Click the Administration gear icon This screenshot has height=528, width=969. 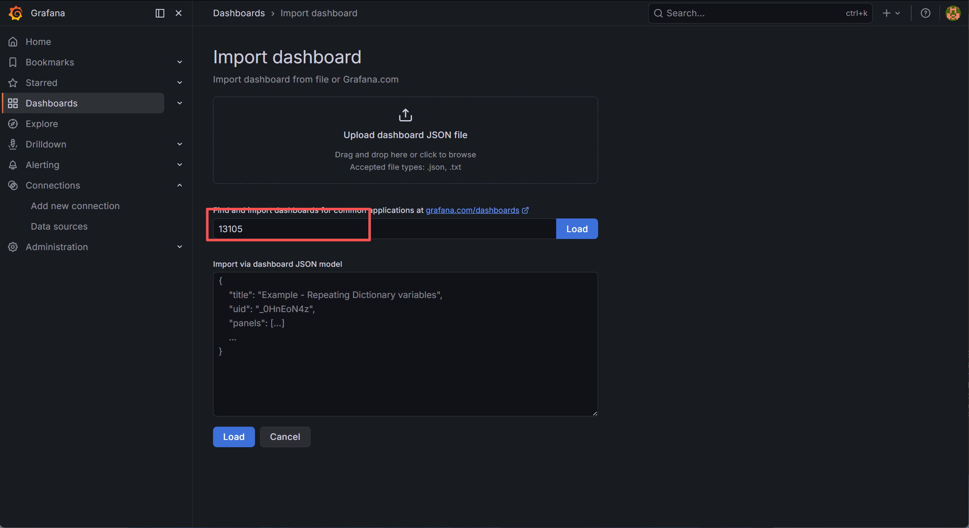point(13,247)
